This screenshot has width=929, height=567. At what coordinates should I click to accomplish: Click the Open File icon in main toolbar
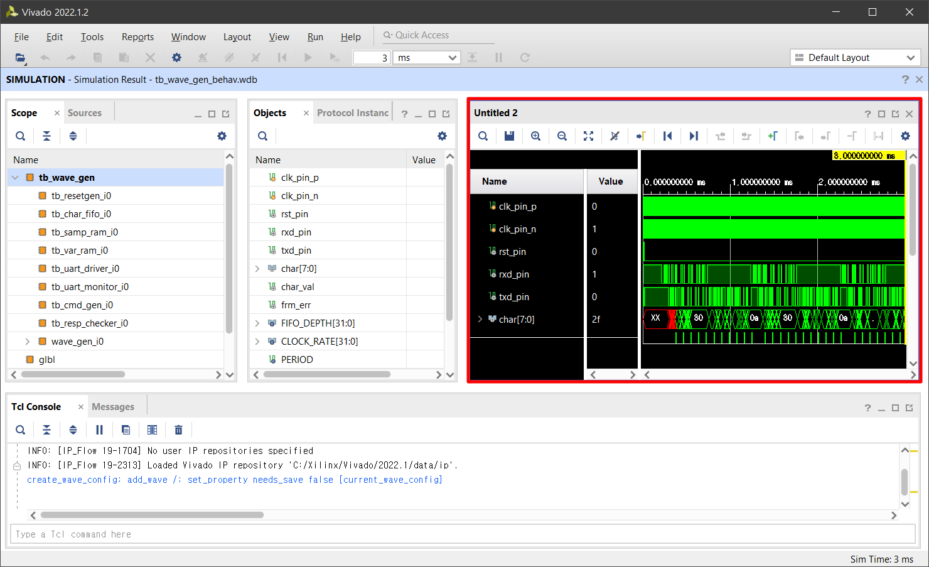tap(20, 57)
